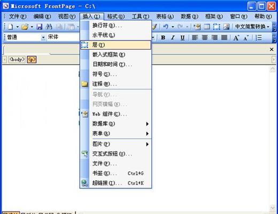
Task: Click the Align Left paragraph button
Action: 195,37
